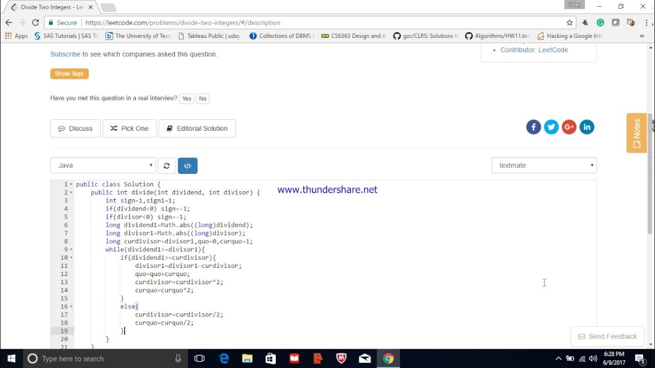Image resolution: width=655 pixels, height=368 pixels.
Task: Show more bookmarks via chevron
Action: coord(642,36)
